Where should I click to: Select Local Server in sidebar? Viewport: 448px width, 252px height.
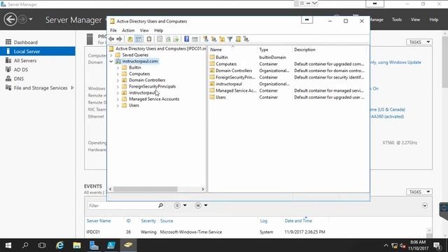[37, 51]
